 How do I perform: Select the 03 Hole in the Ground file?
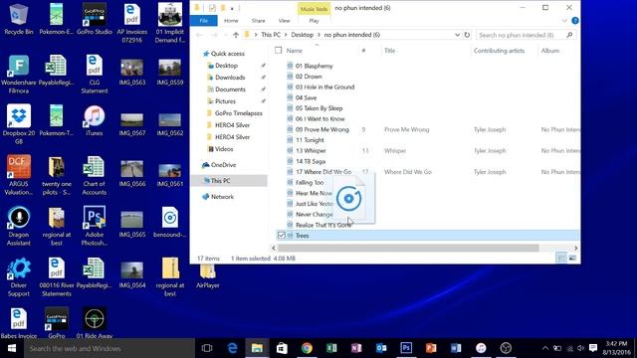(x=324, y=87)
